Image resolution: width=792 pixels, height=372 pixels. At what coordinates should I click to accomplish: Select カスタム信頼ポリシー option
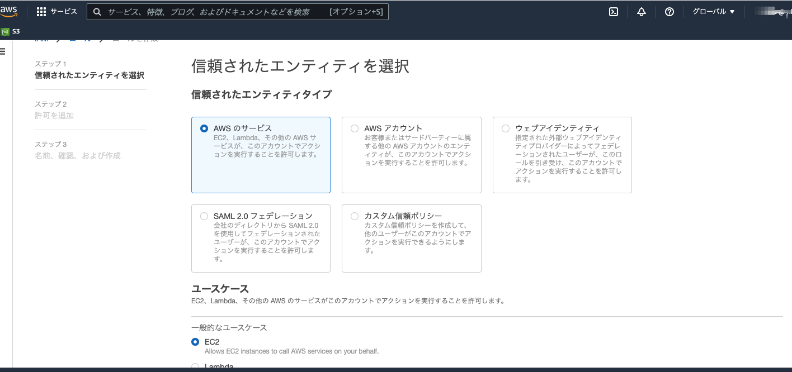pyautogui.click(x=412, y=239)
